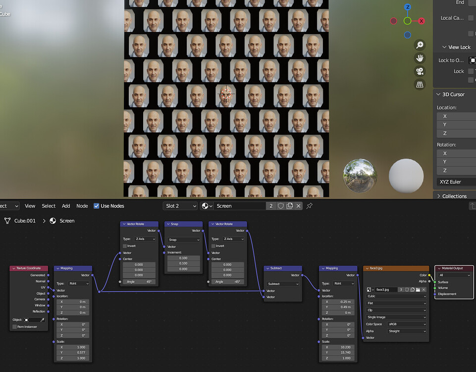This screenshot has height=372, width=476.
Task: Click Location X -0.25 m field
Action: click(338, 302)
